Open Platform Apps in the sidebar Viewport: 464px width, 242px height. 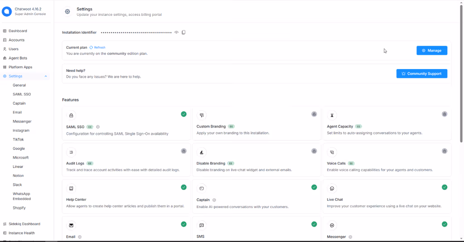click(x=20, y=67)
